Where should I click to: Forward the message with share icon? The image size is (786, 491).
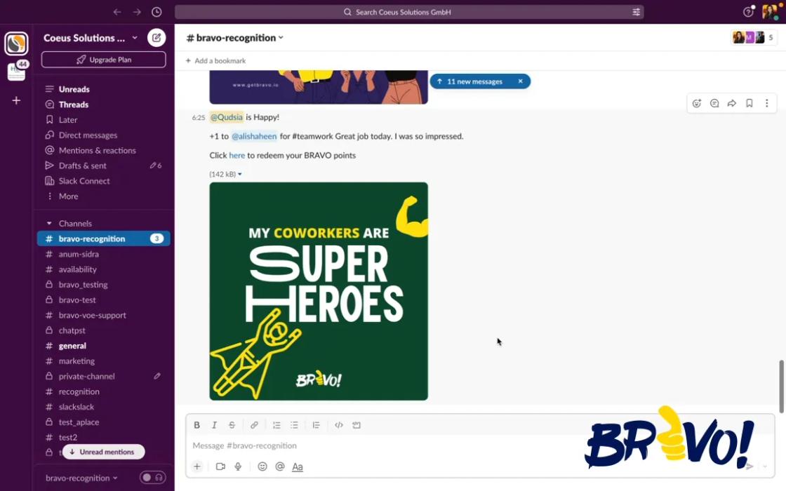click(732, 103)
